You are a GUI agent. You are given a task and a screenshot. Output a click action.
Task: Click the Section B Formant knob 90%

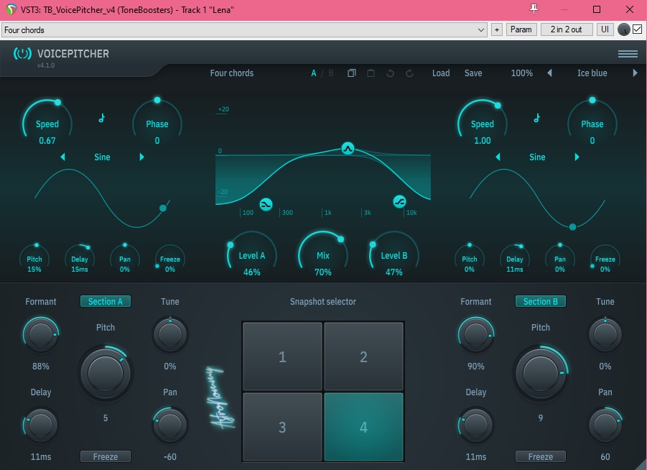tap(476, 335)
